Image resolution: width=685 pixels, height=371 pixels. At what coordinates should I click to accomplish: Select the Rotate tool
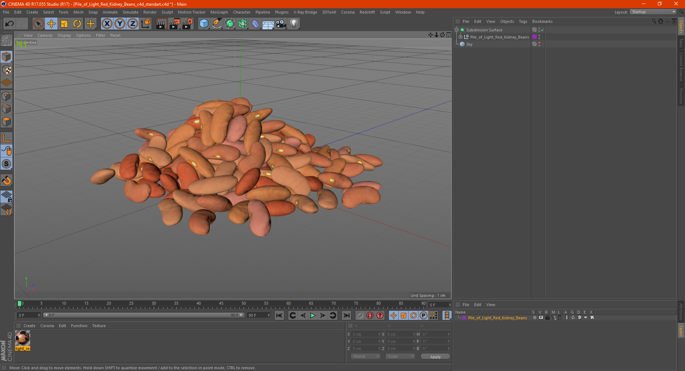point(77,24)
